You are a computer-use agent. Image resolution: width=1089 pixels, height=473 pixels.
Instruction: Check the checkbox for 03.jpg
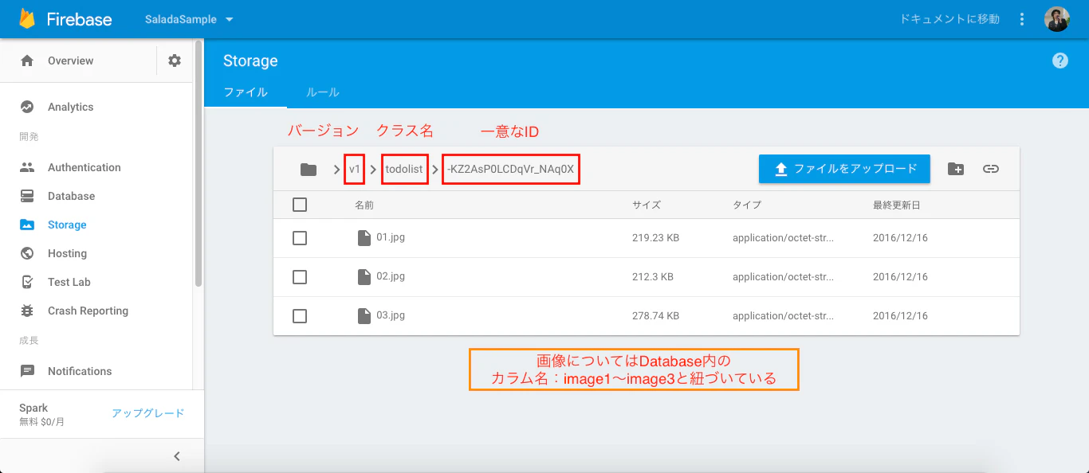coord(300,316)
